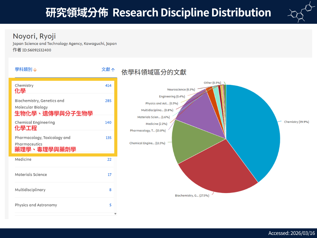Open Materials Science count 17

point(109,174)
